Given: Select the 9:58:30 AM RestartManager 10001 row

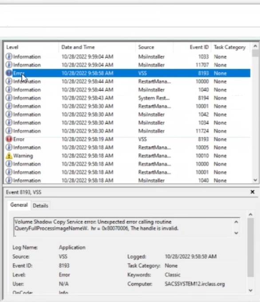Looking at the screenshot, I should (x=127, y=106).
